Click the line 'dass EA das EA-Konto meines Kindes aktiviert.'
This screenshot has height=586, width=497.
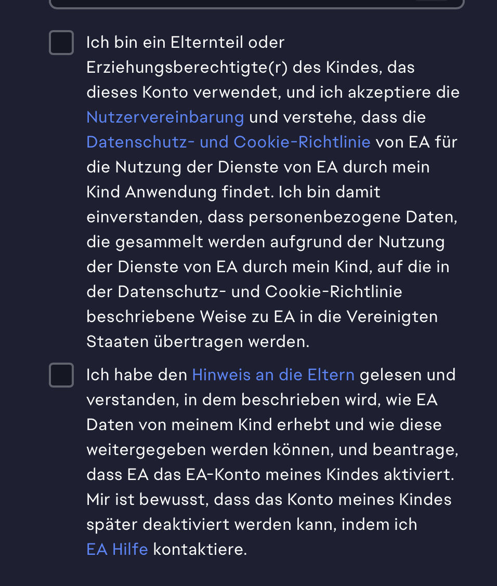pos(270,475)
